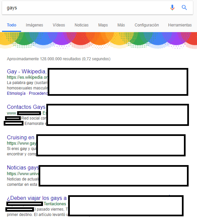Screen dimensions: 197x220
Task: Select the Todo tab
Action: (x=11, y=25)
